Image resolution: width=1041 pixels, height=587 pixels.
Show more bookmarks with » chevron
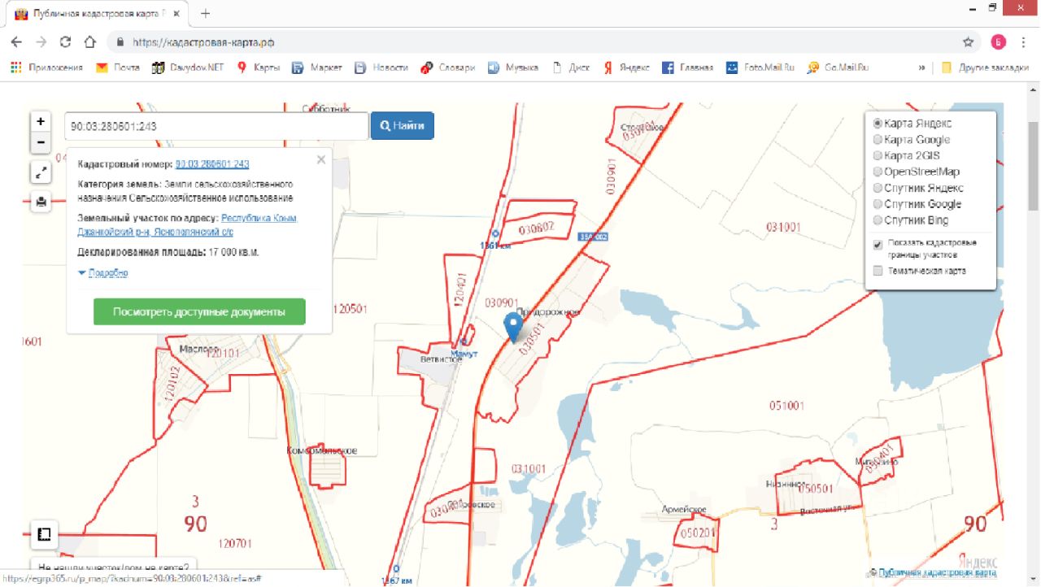[921, 67]
